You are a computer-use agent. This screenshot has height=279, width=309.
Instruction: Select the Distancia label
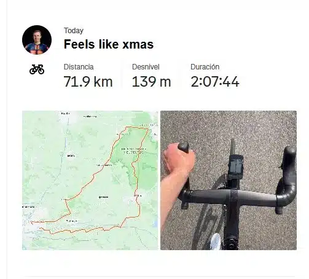tap(79, 67)
